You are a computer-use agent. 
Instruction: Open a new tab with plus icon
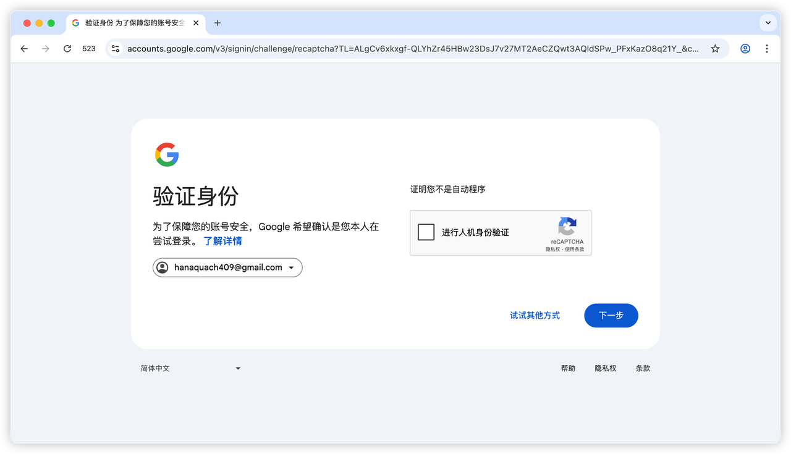[x=218, y=23]
